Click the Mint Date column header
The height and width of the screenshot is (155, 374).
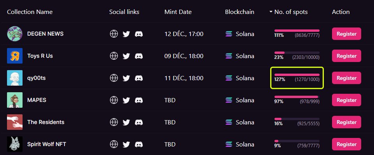pos(178,12)
